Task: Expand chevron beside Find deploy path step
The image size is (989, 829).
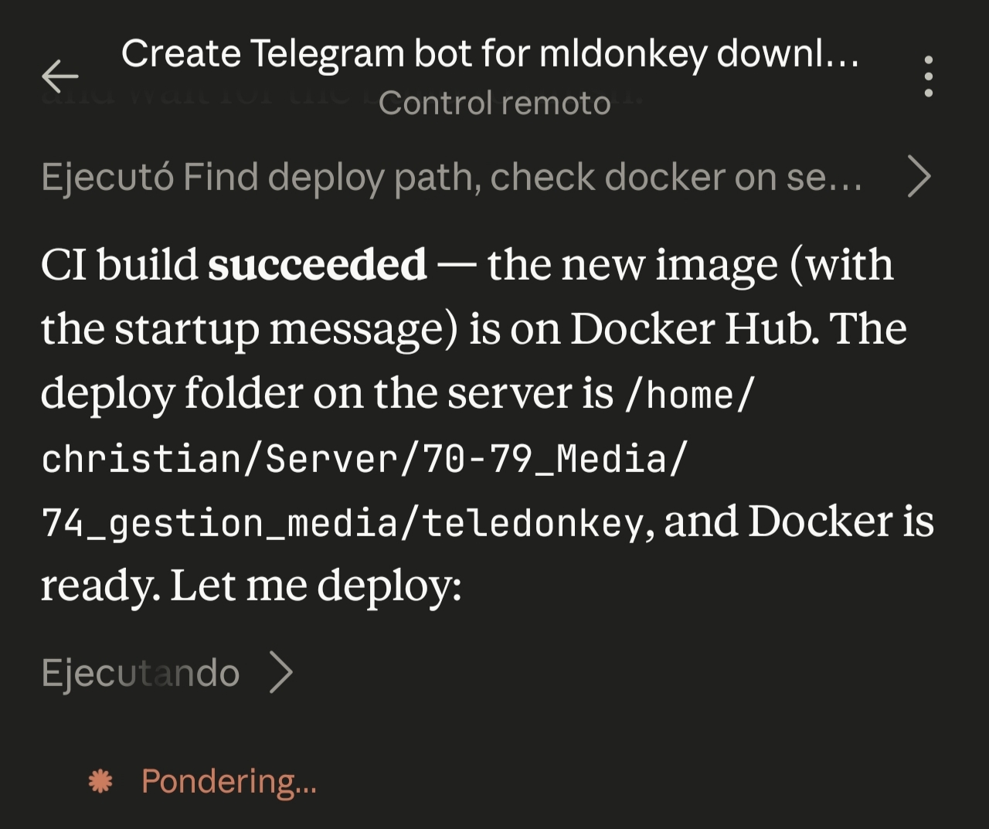Action: point(918,177)
